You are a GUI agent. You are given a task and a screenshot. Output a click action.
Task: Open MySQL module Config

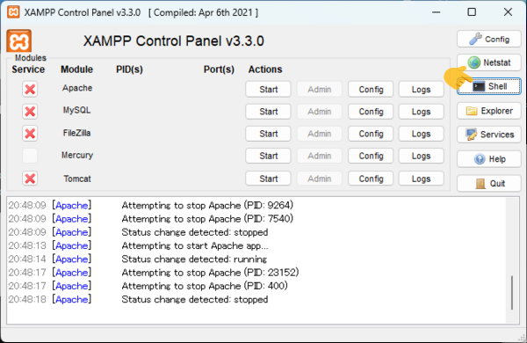pos(371,112)
